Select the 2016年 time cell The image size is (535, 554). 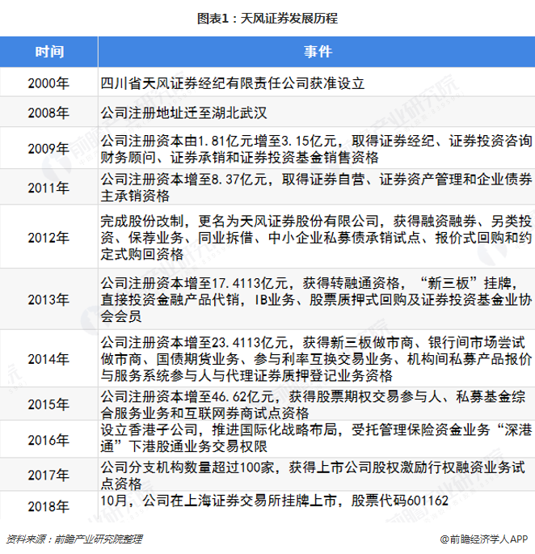click(x=48, y=440)
